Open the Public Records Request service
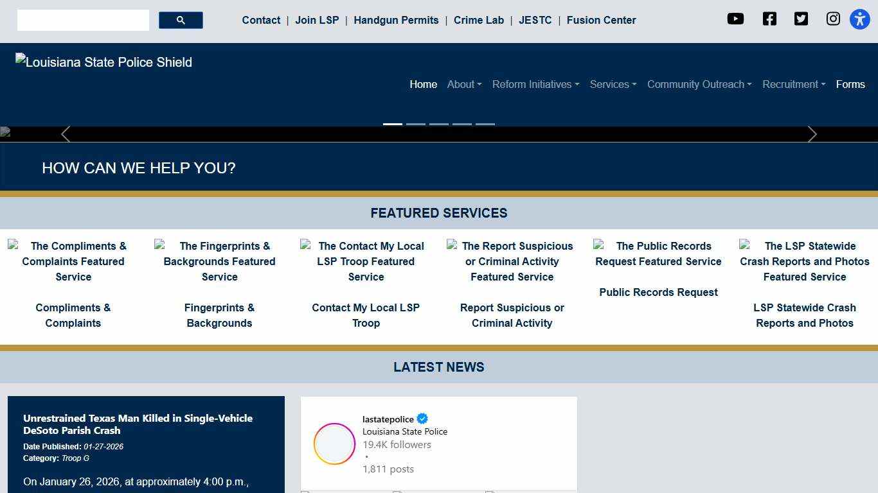Viewport: 878px width, 493px height. point(658,292)
